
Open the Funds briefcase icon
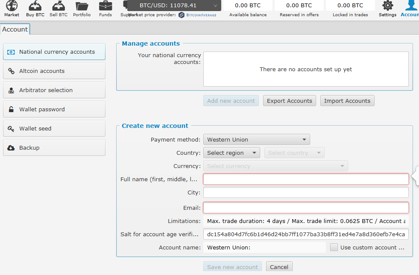pyautogui.click(x=105, y=6)
